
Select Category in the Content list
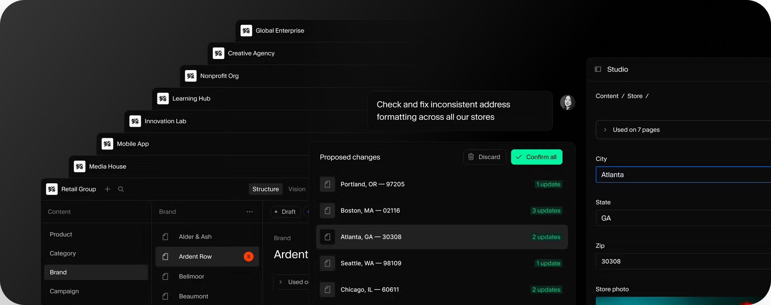(x=96, y=253)
